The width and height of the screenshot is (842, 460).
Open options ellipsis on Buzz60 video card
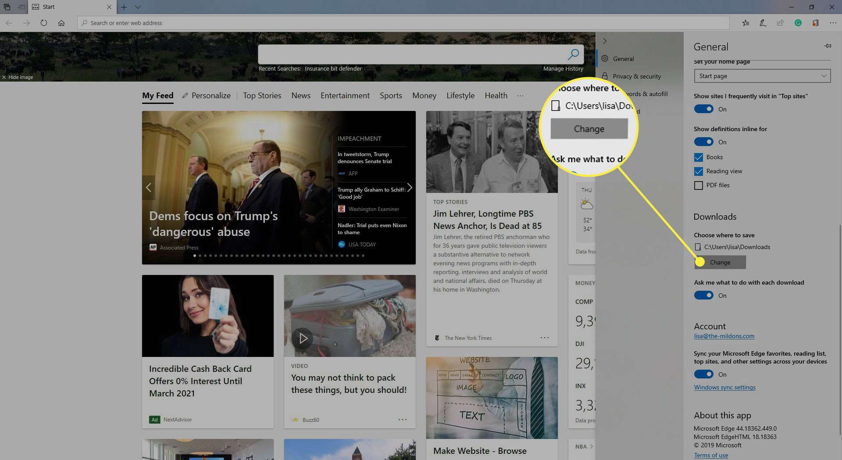coord(403,420)
